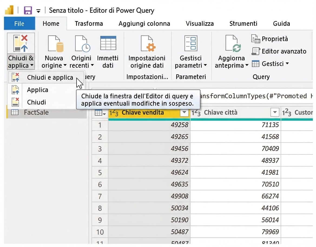
Task: Open Impostazioni origine dati icon
Action: click(x=148, y=44)
